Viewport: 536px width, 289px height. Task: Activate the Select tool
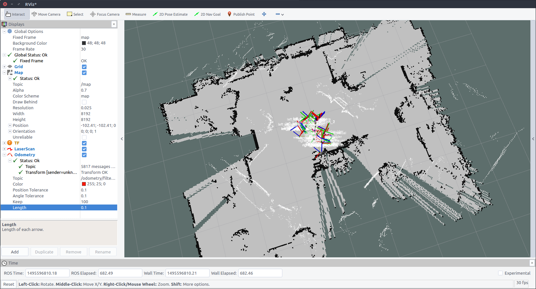coord(75,14)
